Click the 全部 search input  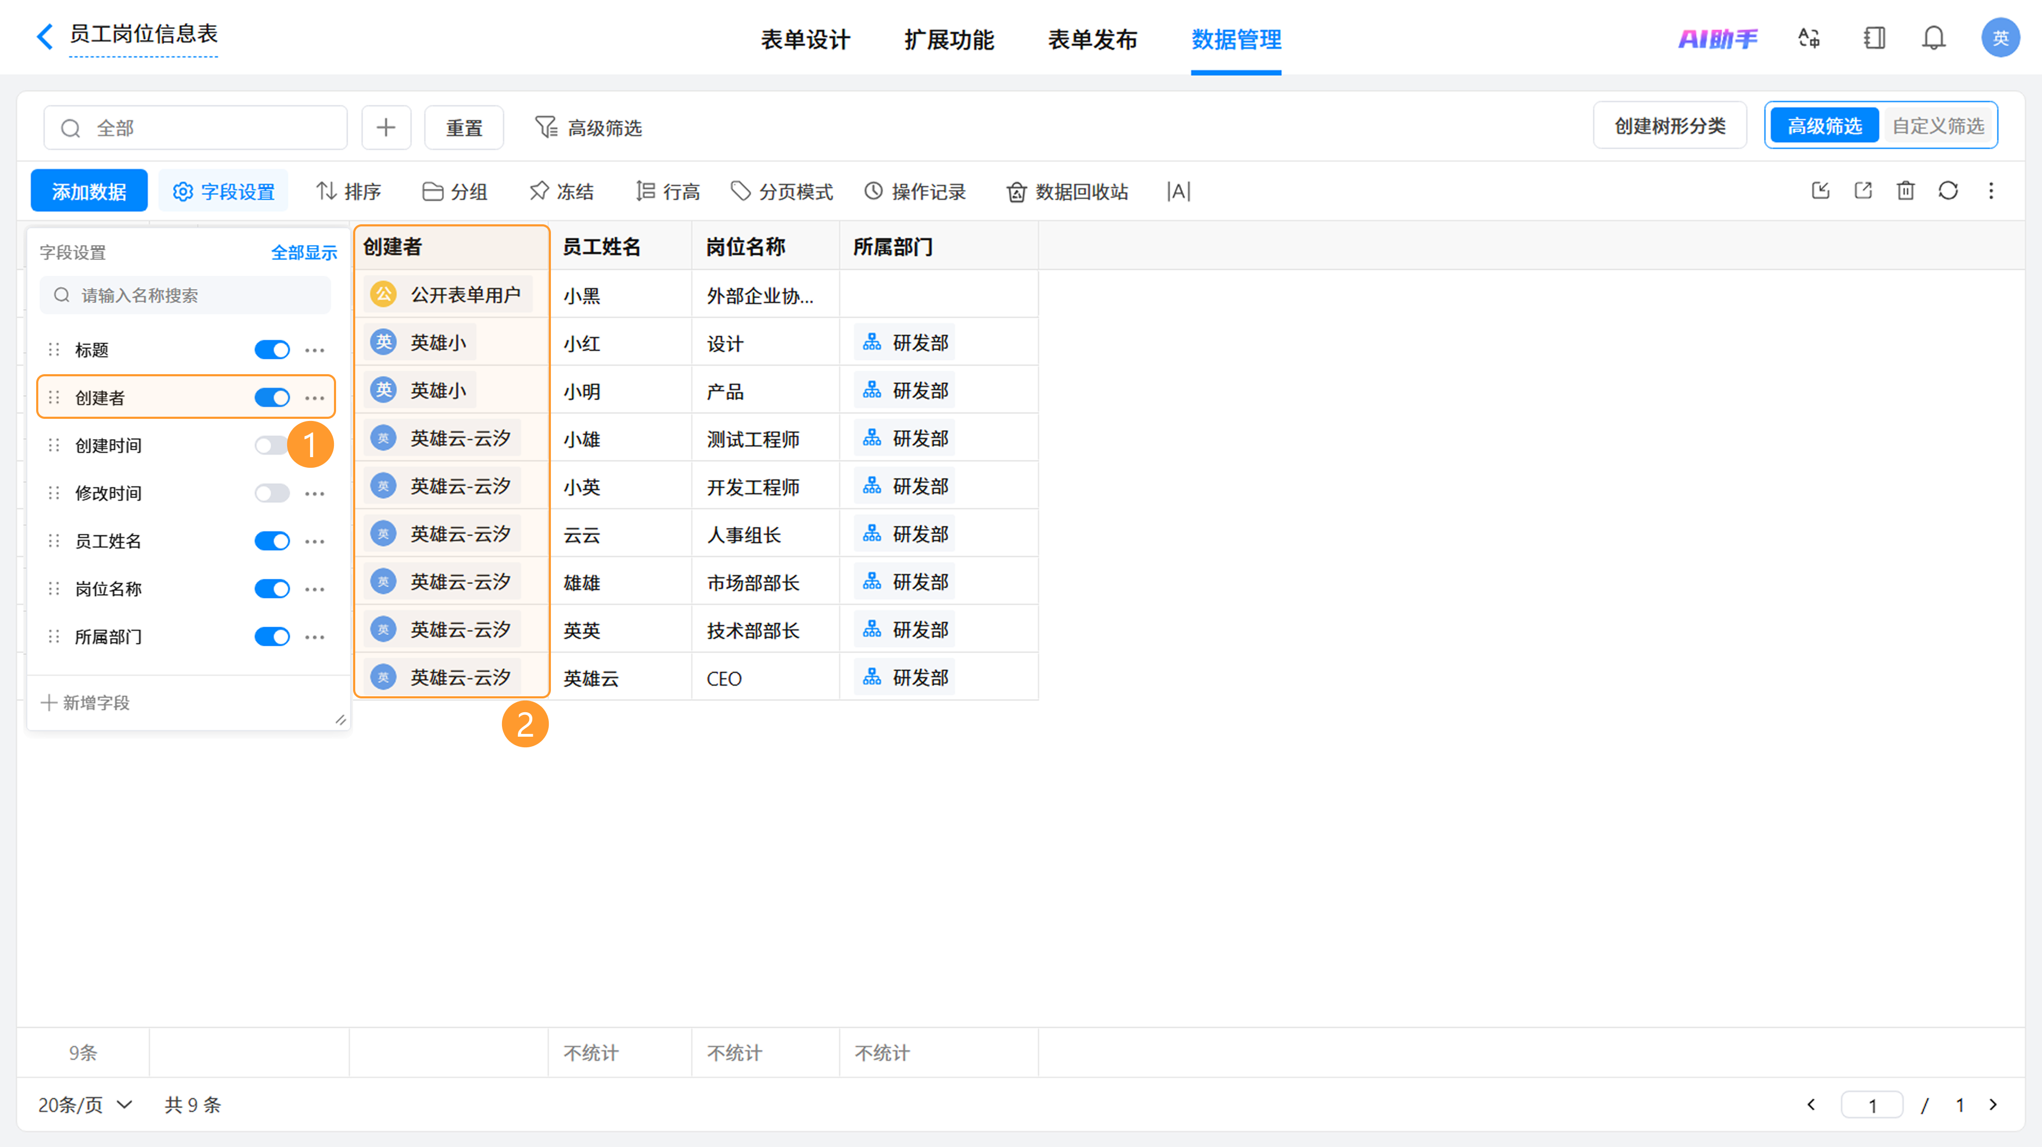tap(195, 128)
